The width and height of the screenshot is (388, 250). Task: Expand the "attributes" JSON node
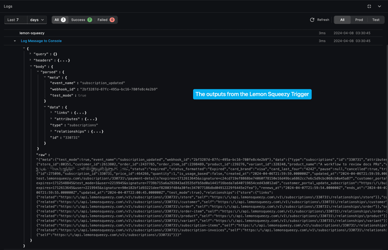pos(51,119)
